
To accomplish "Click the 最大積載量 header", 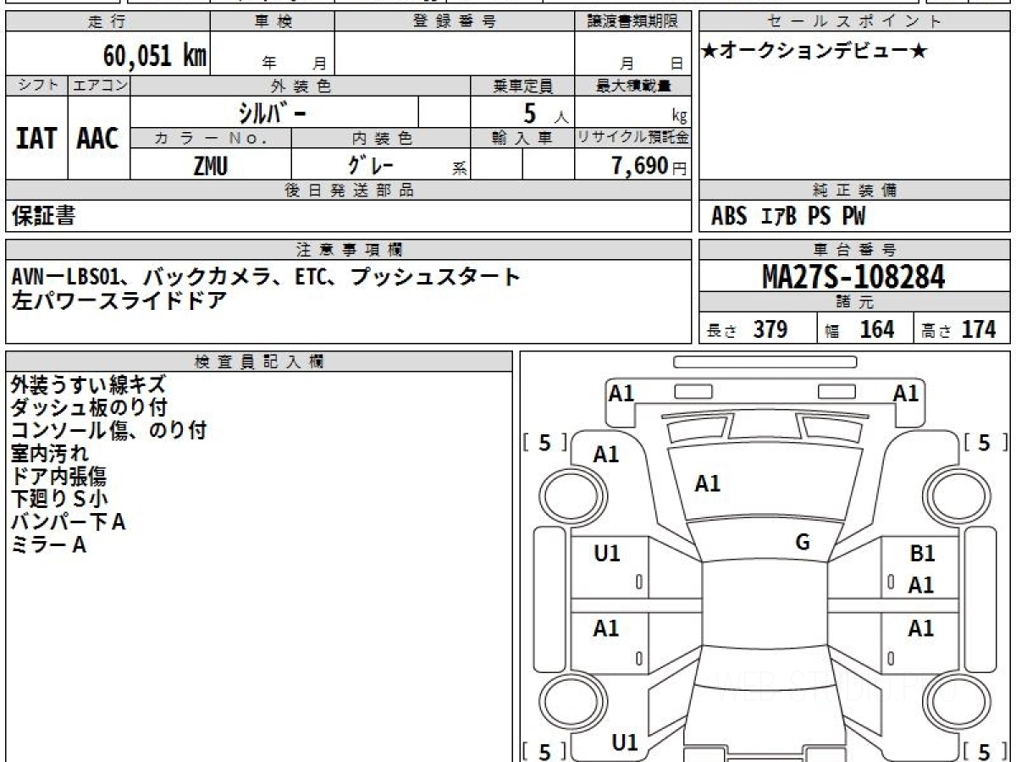I will pos(632,86).
